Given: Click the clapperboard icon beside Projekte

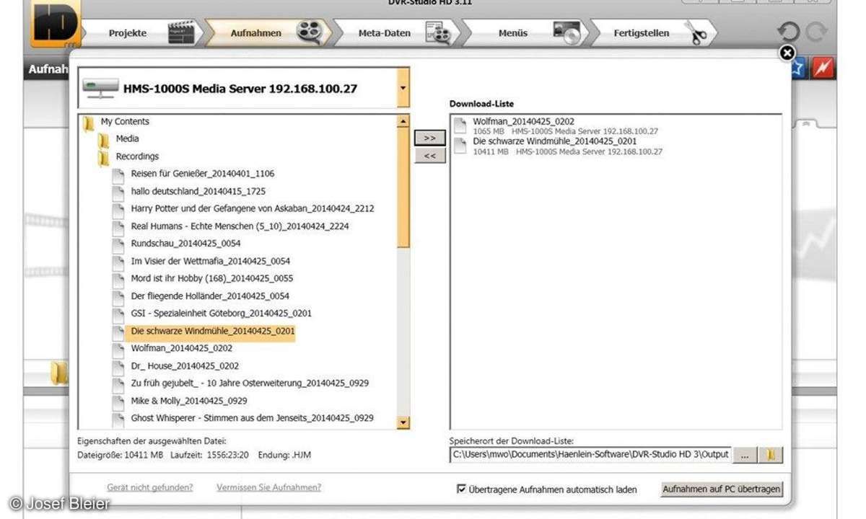Looking at the screenshot, I should click(180, 32).
